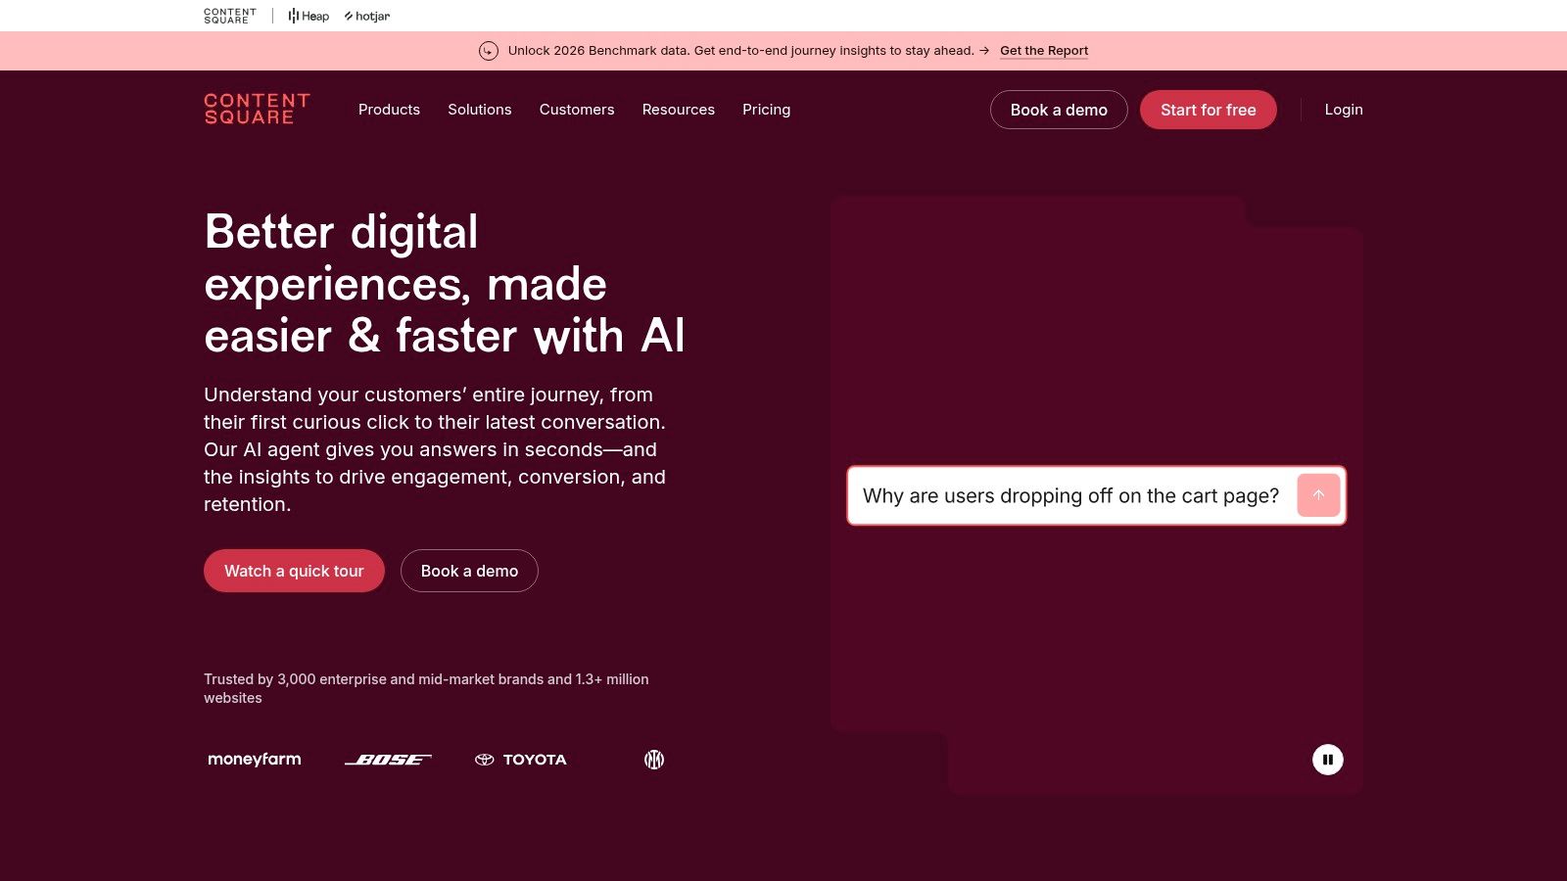Follow the Get the Report link
Viewport: 1567px width, 881px height.
[x=1044, y=51]
